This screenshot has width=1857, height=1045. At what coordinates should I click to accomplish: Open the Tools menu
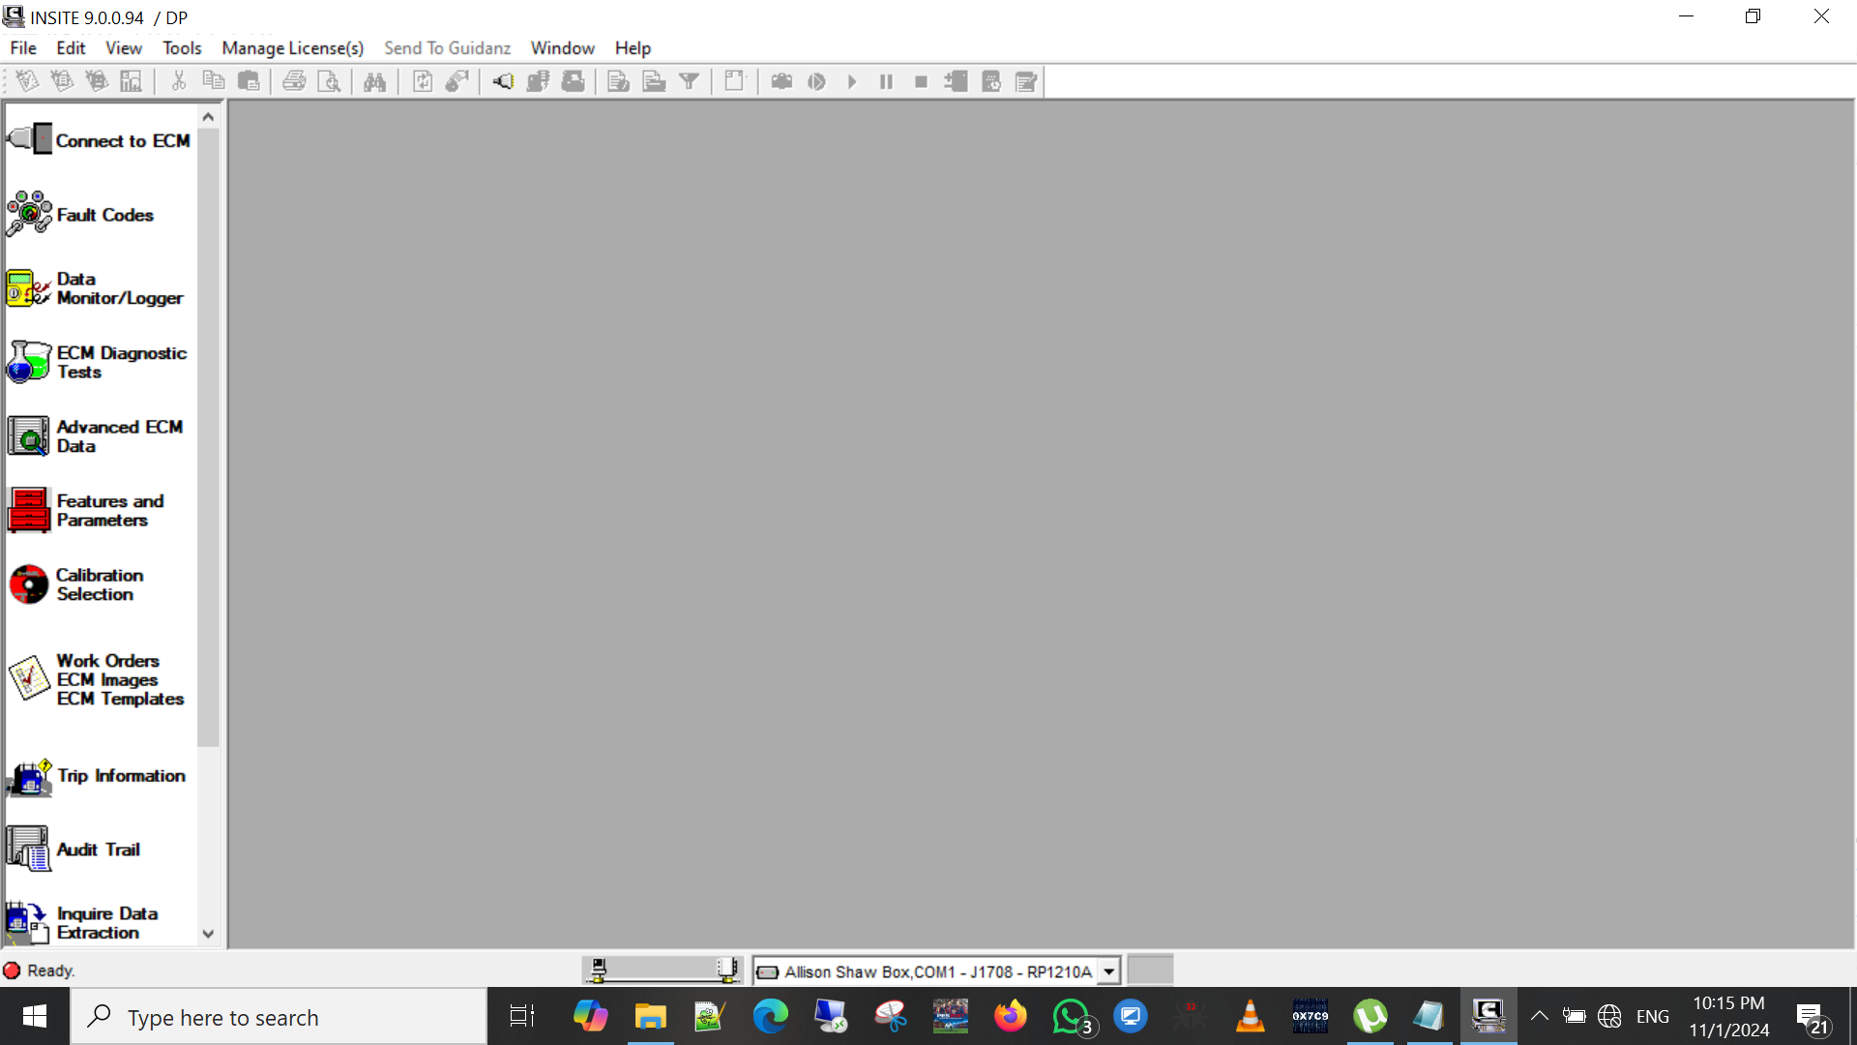[182, 48]
